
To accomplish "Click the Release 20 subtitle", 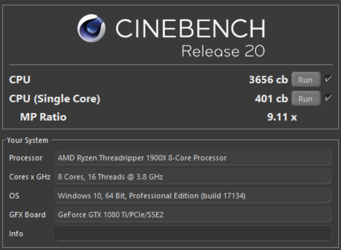I will coord(223,51).
